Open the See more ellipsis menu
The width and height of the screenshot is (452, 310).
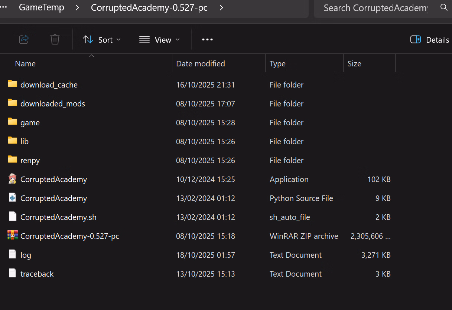point(207,40)
